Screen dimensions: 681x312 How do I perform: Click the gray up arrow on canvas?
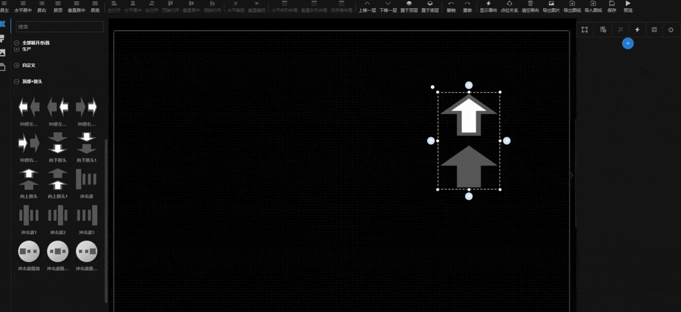coord(469,166)
